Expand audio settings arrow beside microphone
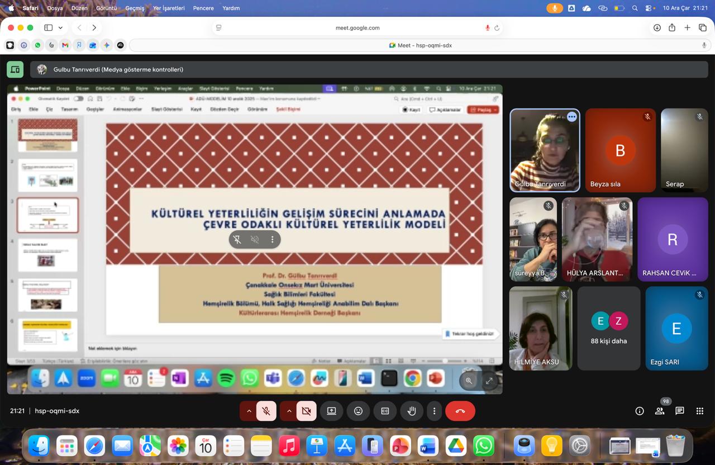Screen dimensions: 715x465 coord(249,411)
